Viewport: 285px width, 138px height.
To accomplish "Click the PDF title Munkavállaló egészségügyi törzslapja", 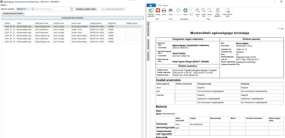I will click(x=220, y=33).
